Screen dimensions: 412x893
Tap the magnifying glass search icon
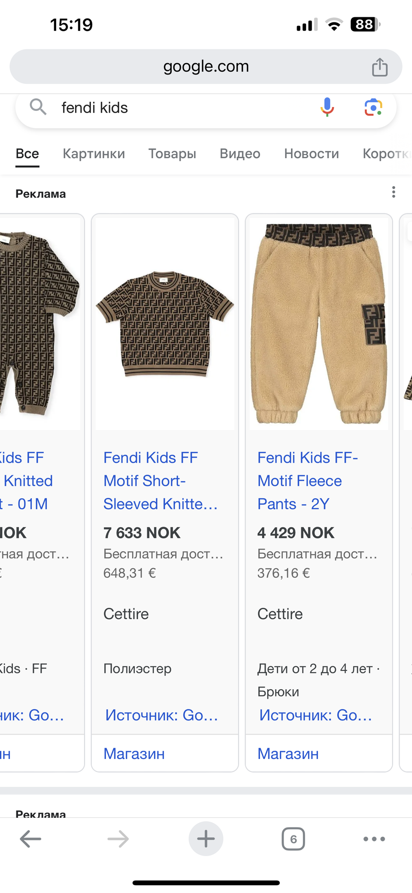point(38,107)
